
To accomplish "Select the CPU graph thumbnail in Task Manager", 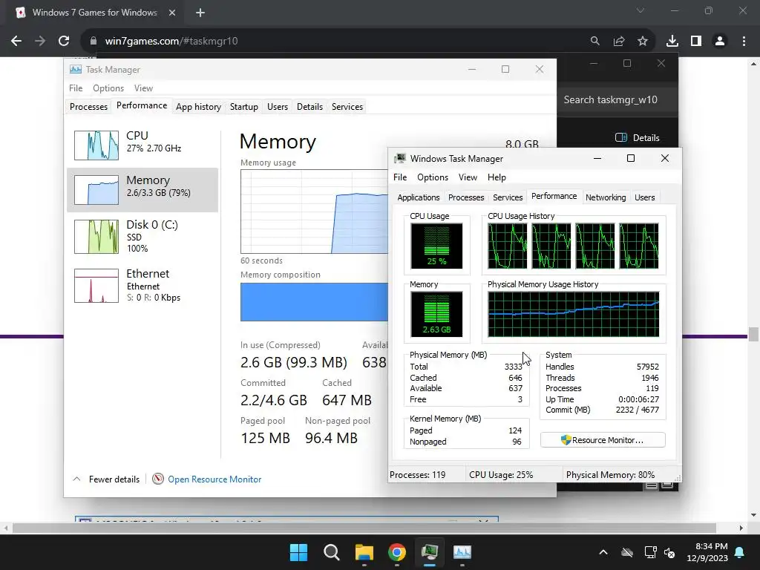I will point(96,145).
